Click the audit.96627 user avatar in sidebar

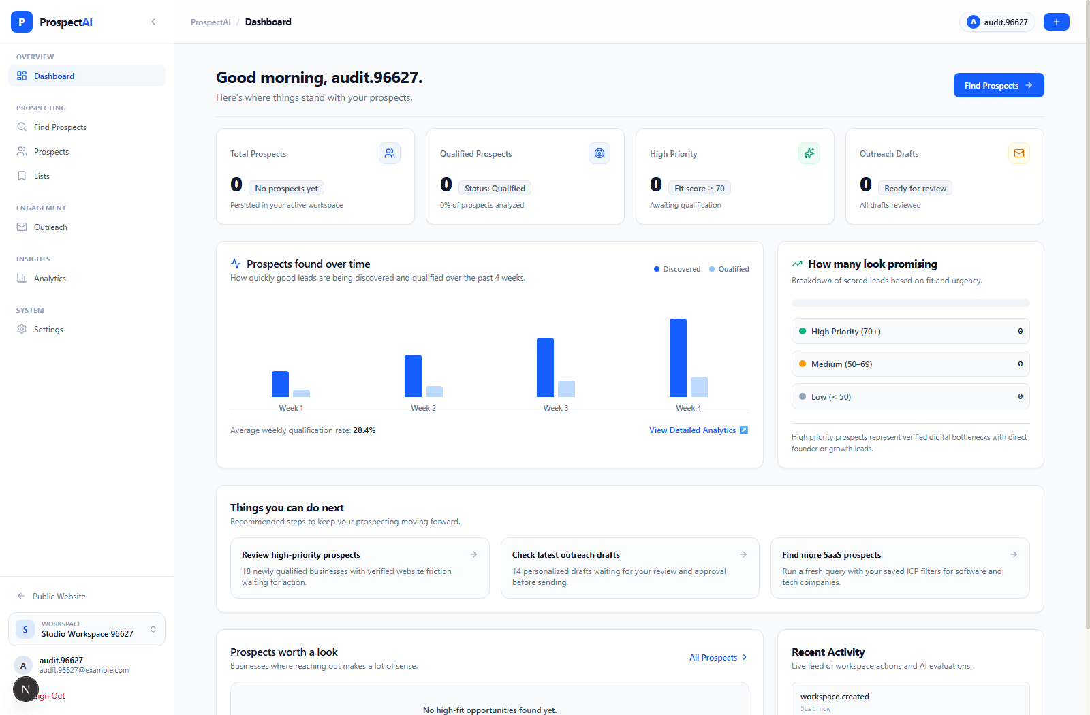[23, 665]
